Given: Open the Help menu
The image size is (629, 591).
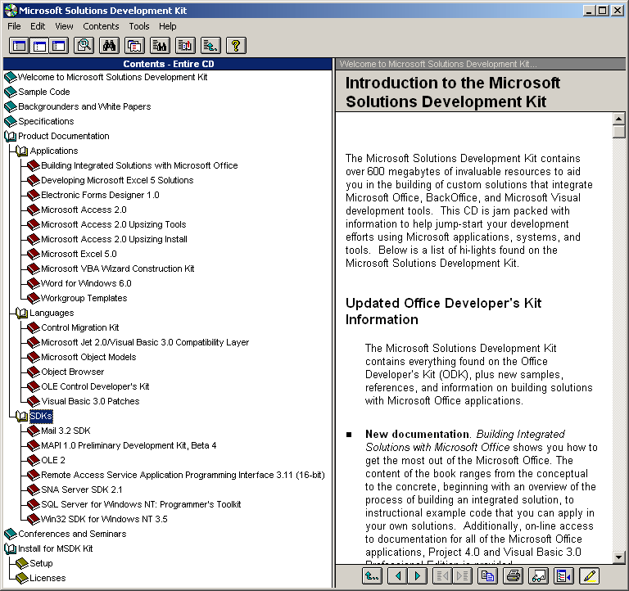Looking at the screenshot, I should point(167,26).
